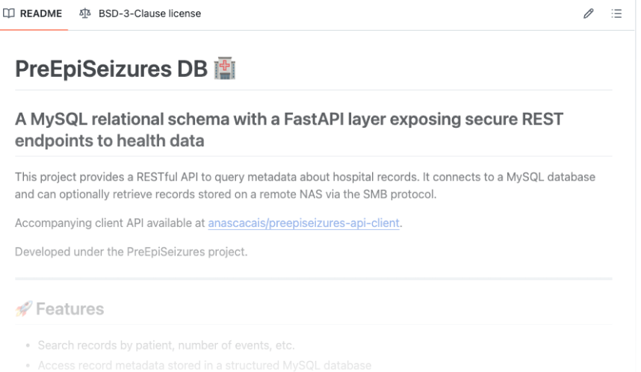
Task: Open the README tab
Action: click(33, 13)
